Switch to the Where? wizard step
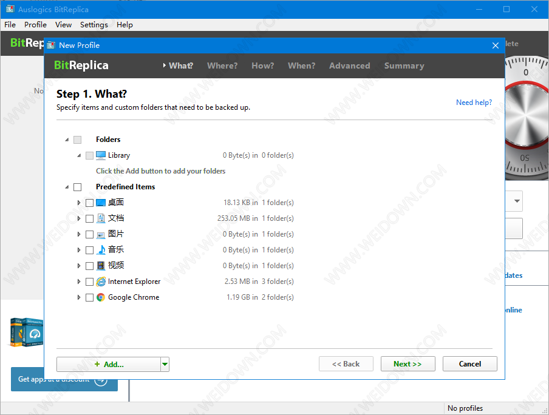Image resolution: width=549 pixels, height=415 pixels. [x=222, y=66]
